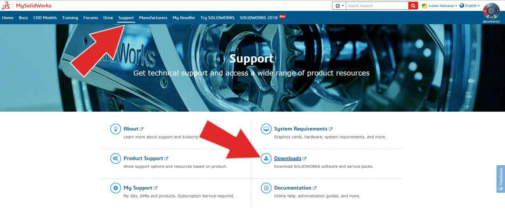Open the Try SOLIDWORKS menu item
This screenshot has width=505, height=213.
pos(217,18)
